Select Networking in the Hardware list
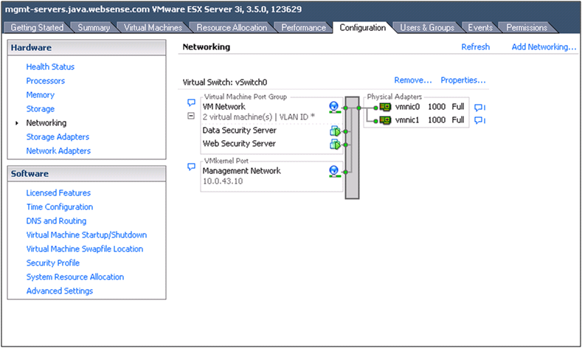582x348 pixels. tap(46, 123)
